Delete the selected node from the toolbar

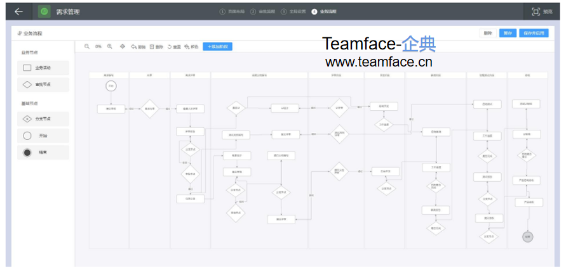[x=156, y=46]
